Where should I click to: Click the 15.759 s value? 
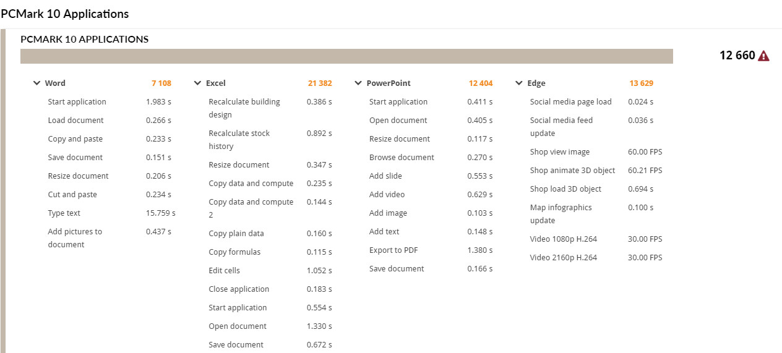[x=161, y=213]
